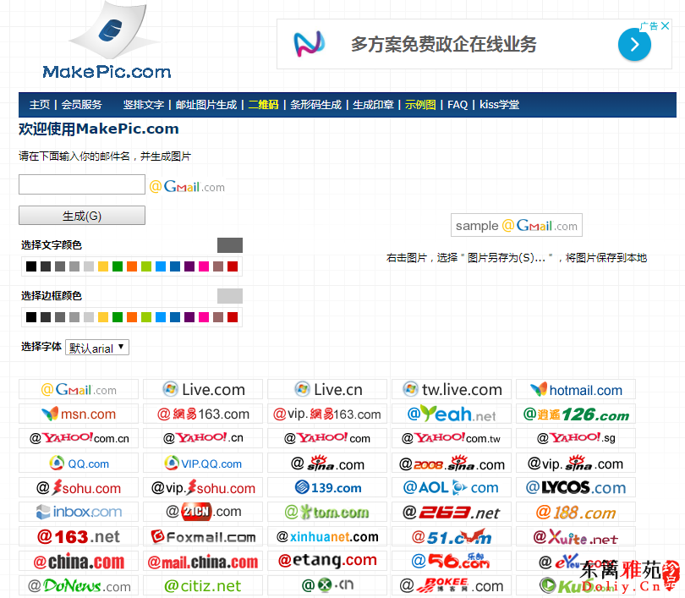
Task: Open kiss学堂 in the navigation bar
Action: 499,104
